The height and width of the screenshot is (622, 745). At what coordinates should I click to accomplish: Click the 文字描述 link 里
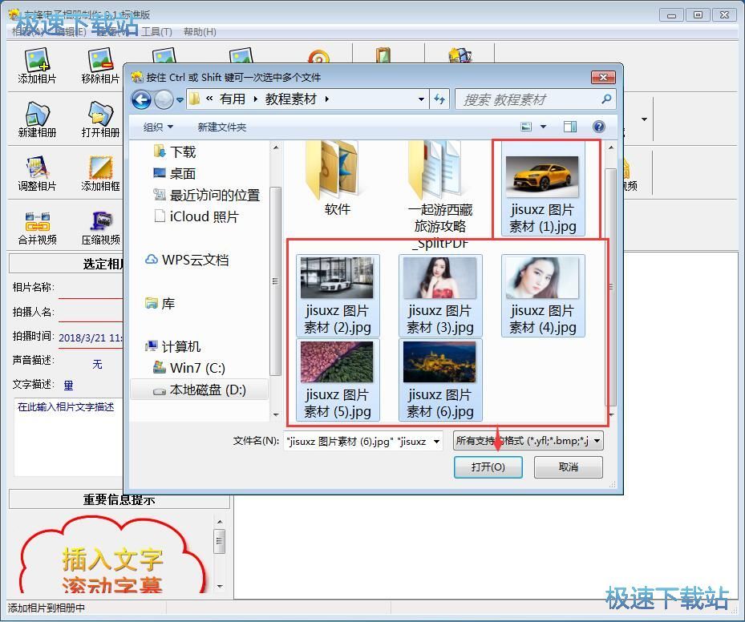[x=68, y=385]
